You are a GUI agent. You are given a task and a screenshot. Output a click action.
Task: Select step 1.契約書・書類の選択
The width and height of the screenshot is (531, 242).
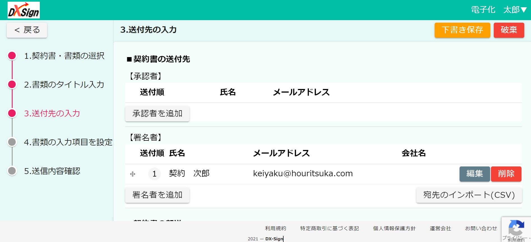point(64,56)
